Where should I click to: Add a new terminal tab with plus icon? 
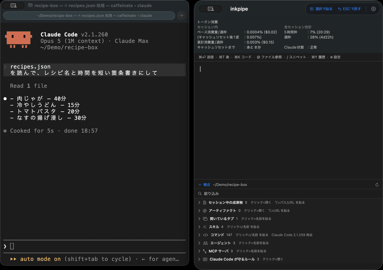[182, 16]
